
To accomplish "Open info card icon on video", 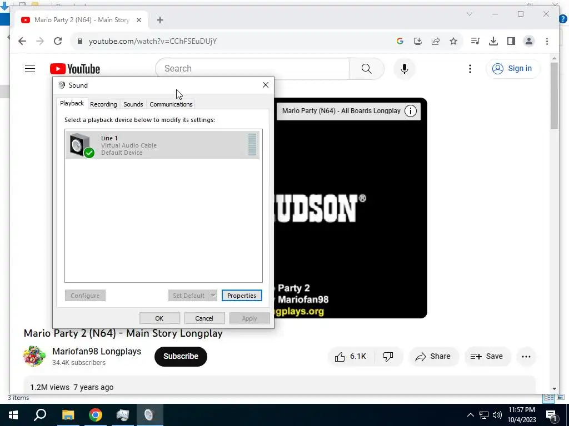I will [411, 111].
